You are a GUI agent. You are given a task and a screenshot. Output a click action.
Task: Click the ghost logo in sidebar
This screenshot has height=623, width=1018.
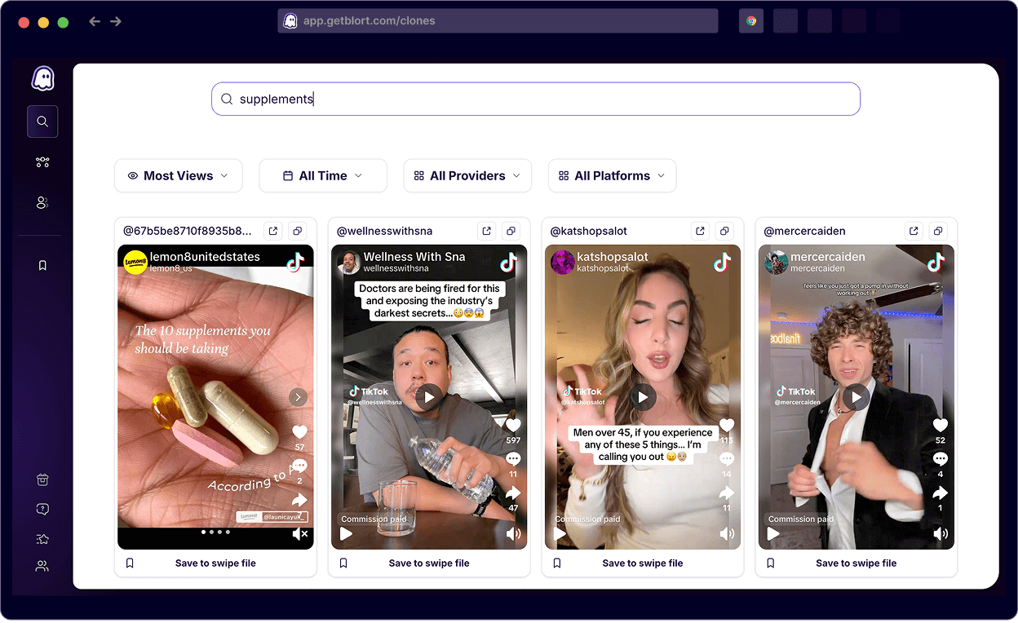click(42, 78)
